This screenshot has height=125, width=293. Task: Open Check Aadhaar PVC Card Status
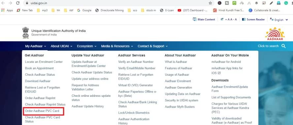[43, 119]
